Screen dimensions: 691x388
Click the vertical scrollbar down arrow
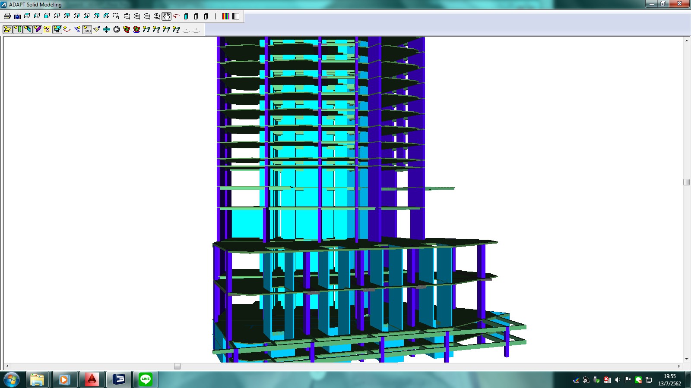tap(687, 359)
